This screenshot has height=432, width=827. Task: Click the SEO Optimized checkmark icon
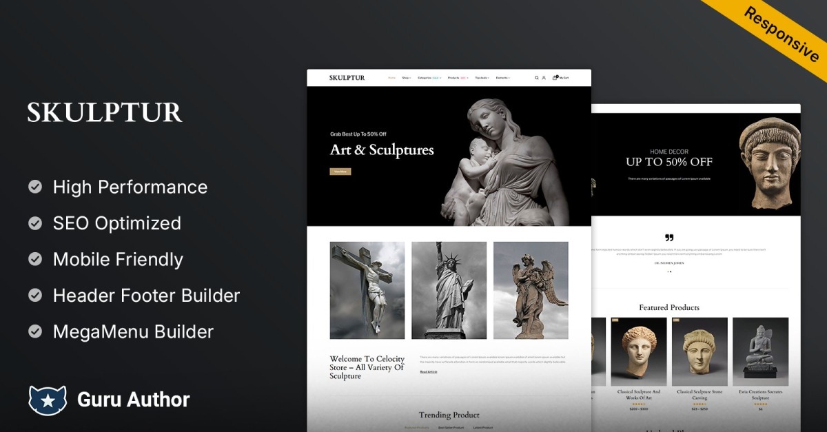35,223
